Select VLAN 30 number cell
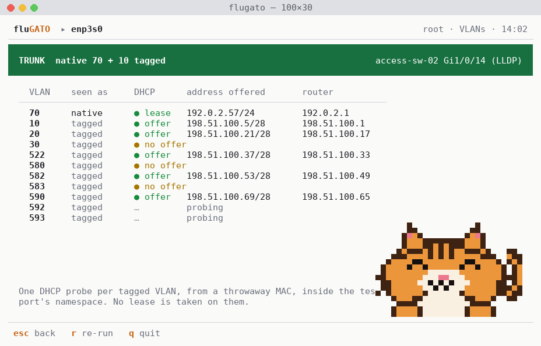 (x=34, y=144)
